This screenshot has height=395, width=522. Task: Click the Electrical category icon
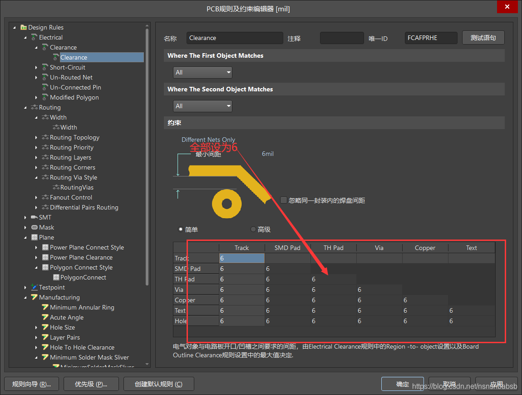pos(34,37)
